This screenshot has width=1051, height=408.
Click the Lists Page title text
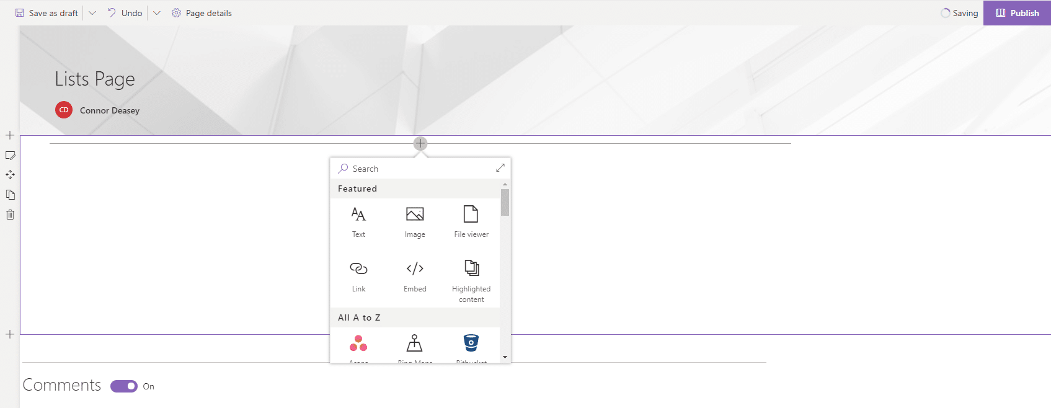click(x=95, y=79)
